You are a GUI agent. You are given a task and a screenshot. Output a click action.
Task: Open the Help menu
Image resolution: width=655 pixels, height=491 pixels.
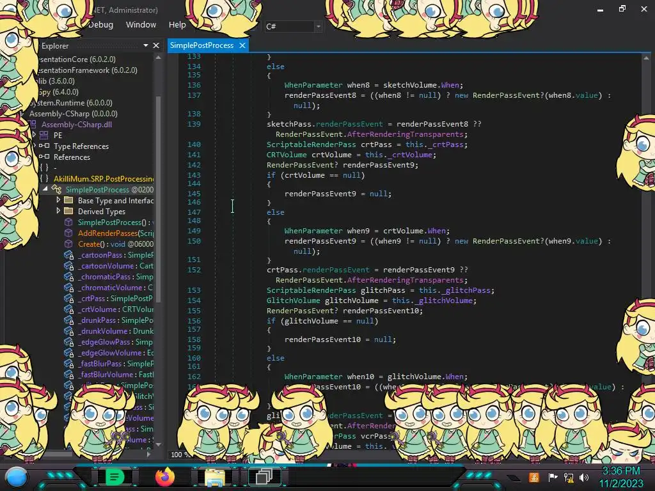177,25
